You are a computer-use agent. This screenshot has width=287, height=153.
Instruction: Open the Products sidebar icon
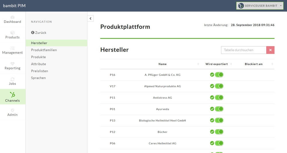12,33
